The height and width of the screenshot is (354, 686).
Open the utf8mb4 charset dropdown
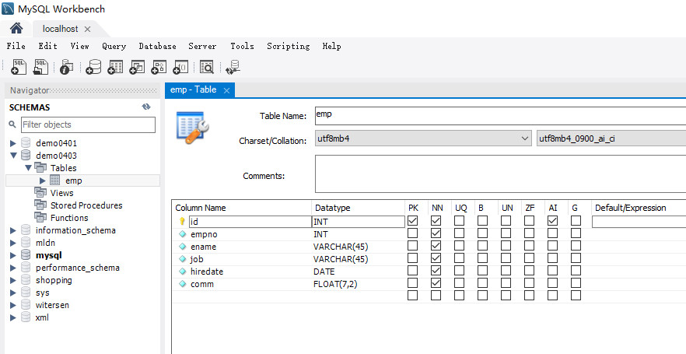[x=423, y=138]
